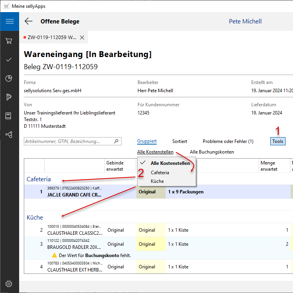The height and width of the screenshot is (293, 293).
Task: Open the hamburger navigation menu
Action: pyautogui.click(x=9, y=21)
